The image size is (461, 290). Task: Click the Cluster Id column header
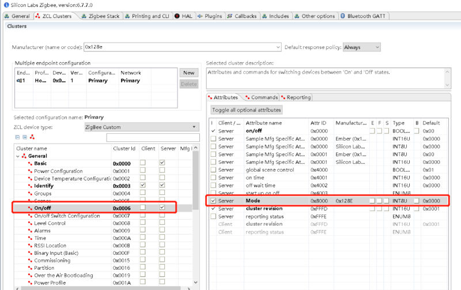(124, 149)
